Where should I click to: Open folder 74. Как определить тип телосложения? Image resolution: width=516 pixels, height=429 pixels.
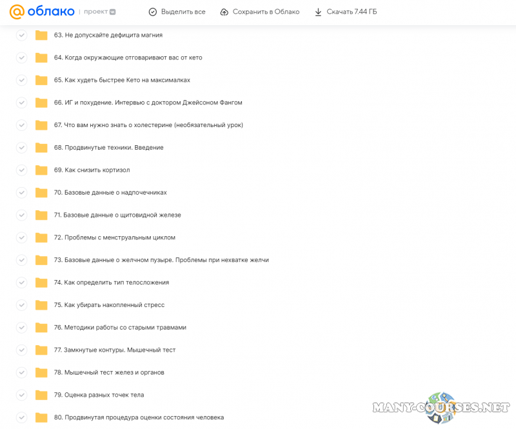click(111, 283)
